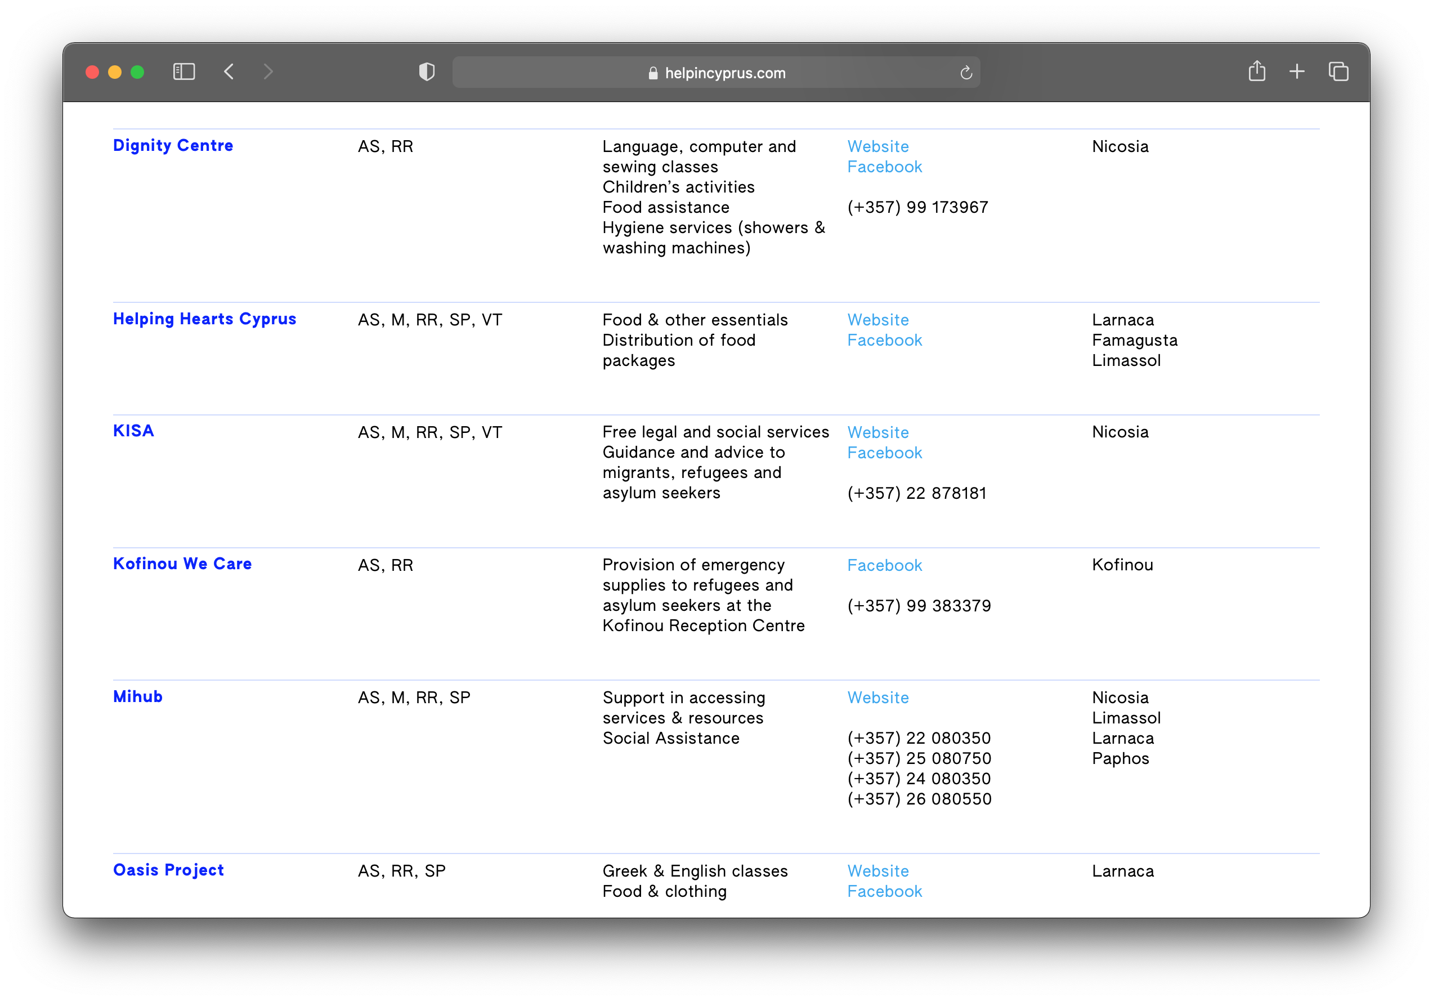Click 'Larnaca' in Oasis Project row

1123,872
